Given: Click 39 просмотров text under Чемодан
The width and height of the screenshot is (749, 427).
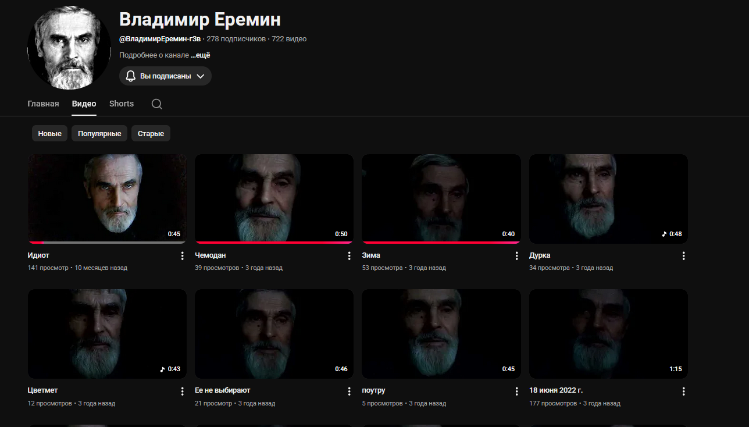Looking at the screenshot, I should 217,268.
